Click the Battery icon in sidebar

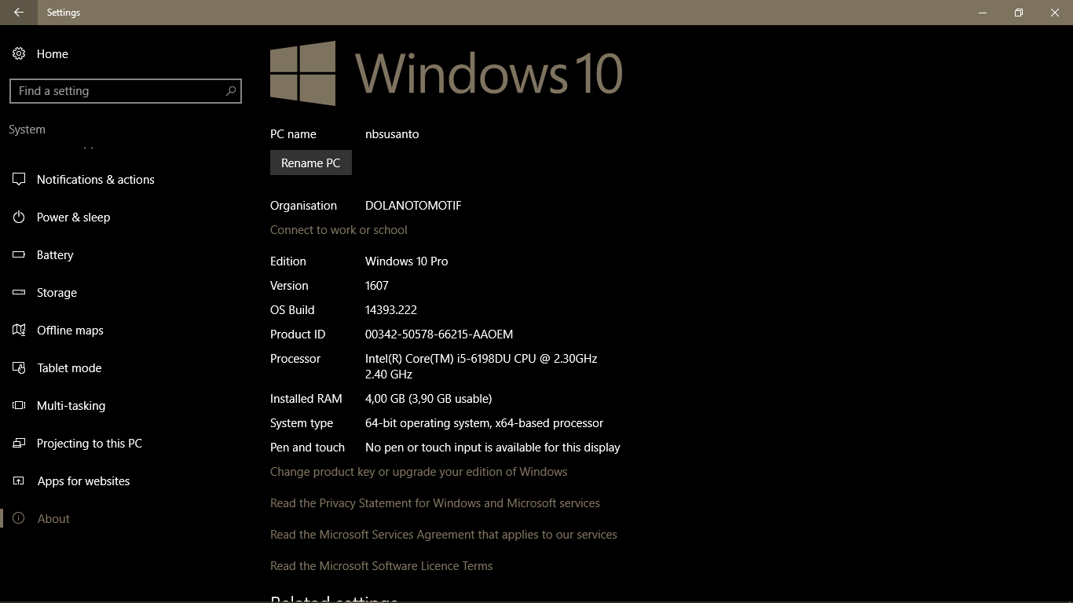19,255
